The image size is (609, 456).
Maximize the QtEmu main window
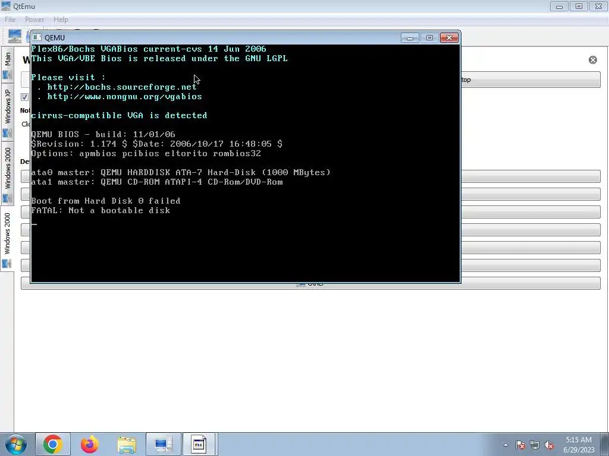(579, 7)
